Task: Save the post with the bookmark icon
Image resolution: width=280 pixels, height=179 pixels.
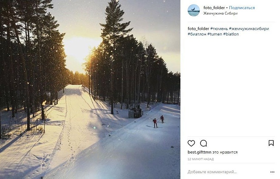Action: coord(271,143)
